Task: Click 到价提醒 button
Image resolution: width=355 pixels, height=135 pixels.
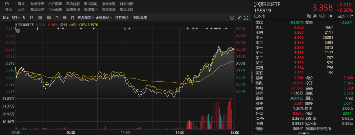Action: coord(140,18)
